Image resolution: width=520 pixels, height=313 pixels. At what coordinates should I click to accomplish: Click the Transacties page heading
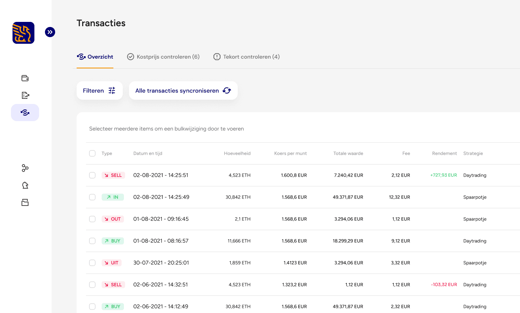[x=101, y=23]
